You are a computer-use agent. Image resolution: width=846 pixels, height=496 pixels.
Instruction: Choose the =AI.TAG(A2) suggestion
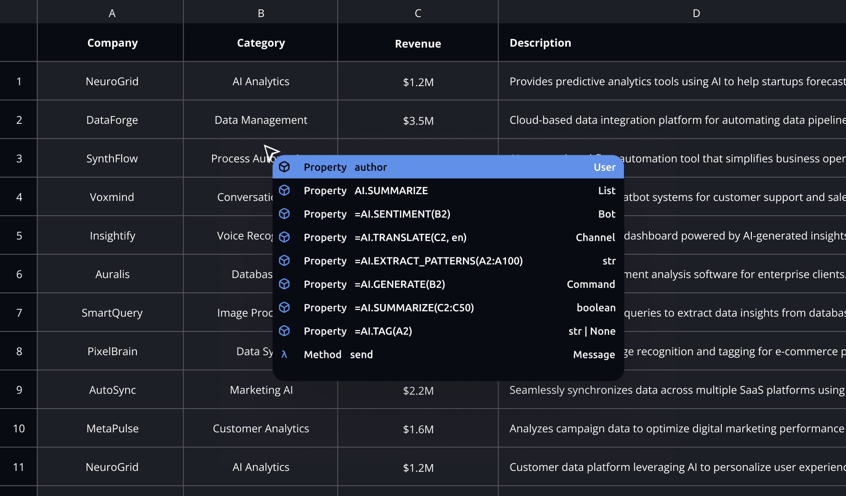point(448,331)
